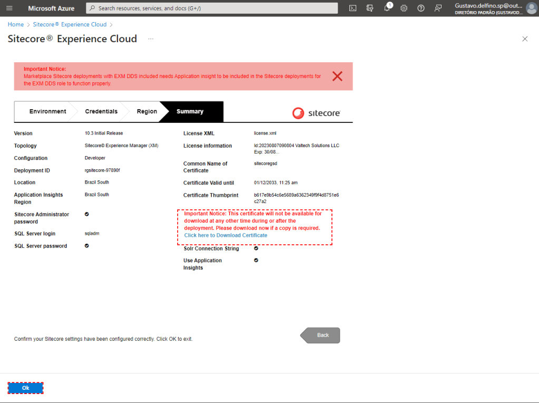
Task: Click the Feedback icon in header
Action: [437, 8]
